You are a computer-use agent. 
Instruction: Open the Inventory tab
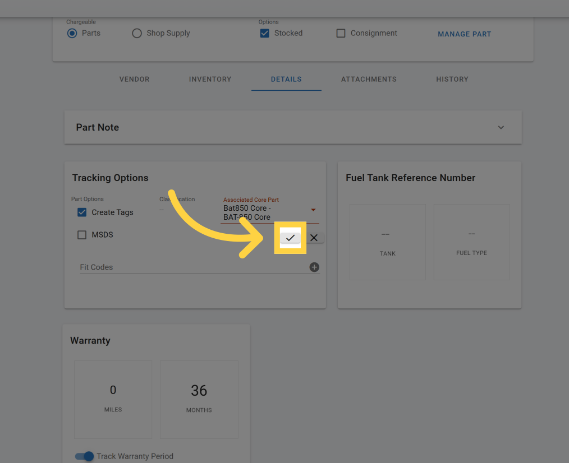tap(210, 79)
